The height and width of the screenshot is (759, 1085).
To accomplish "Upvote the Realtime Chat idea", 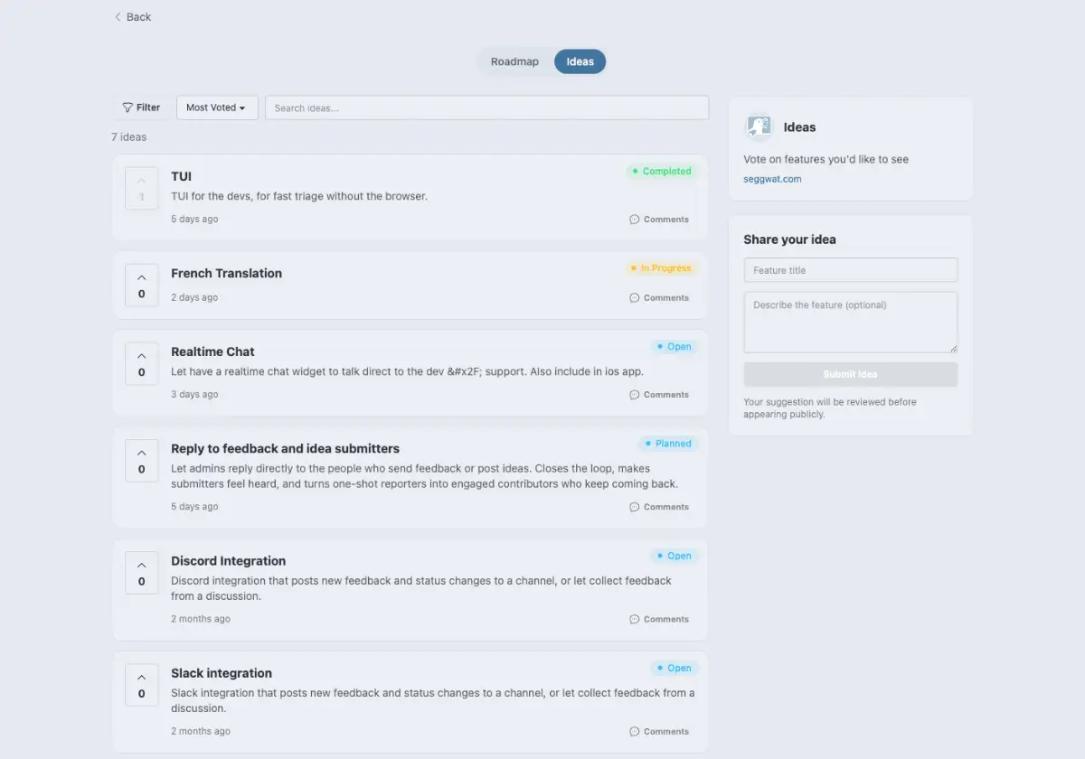I will [x=142, y=364].
